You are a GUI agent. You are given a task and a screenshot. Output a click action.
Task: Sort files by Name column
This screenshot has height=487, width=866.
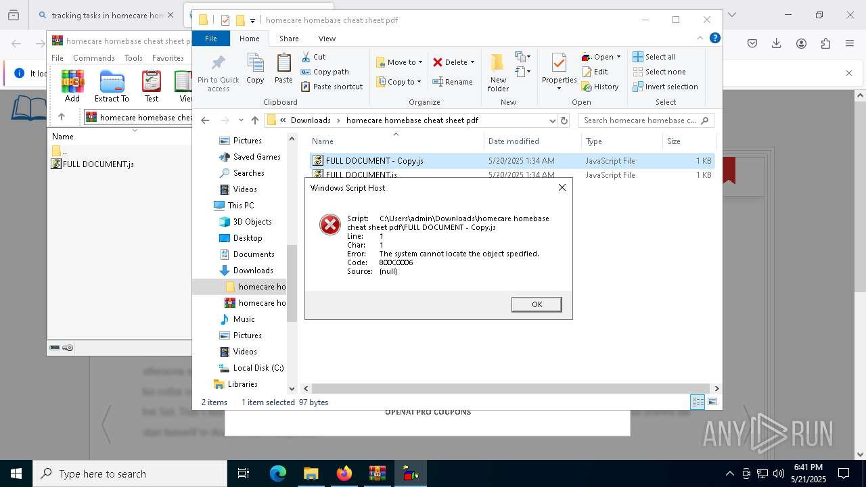(x=396, y=141)
